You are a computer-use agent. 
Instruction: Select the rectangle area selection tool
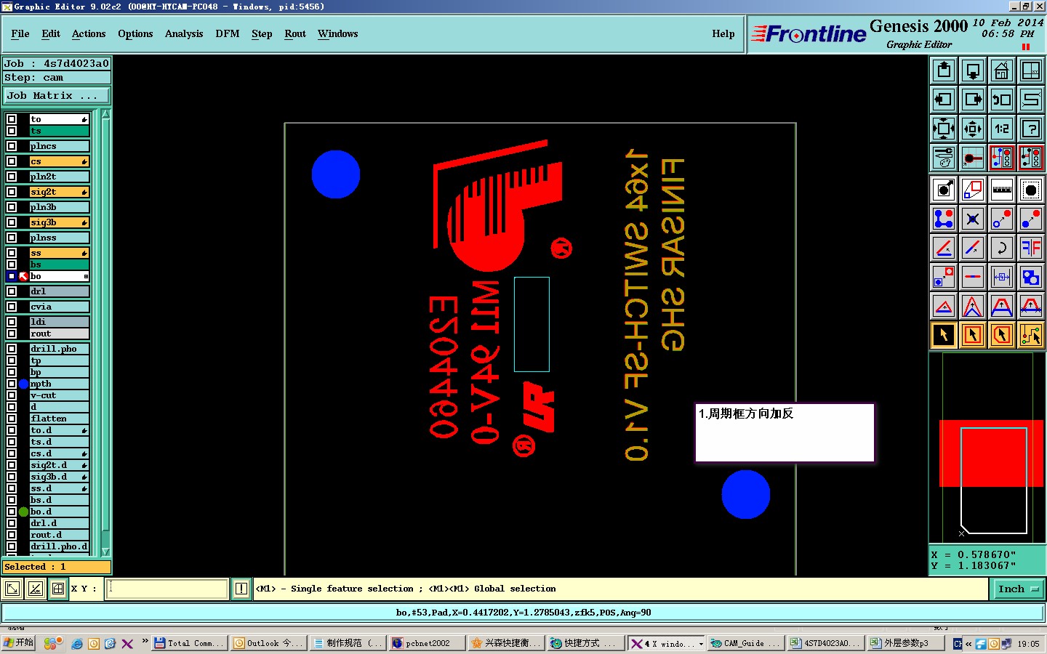(x=973, y=335)
